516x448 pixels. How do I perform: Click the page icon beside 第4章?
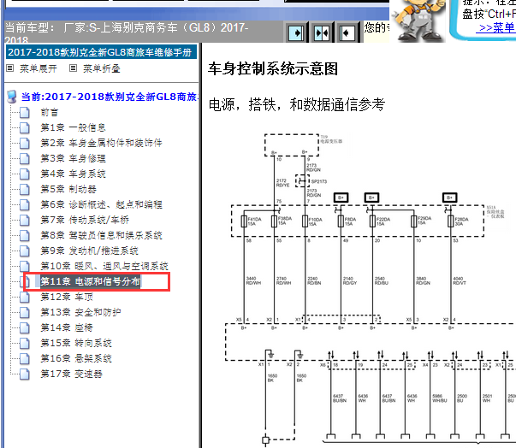click(24, 174)
